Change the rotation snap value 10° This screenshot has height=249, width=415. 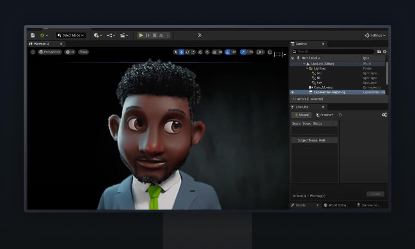(x=233, y=52)
